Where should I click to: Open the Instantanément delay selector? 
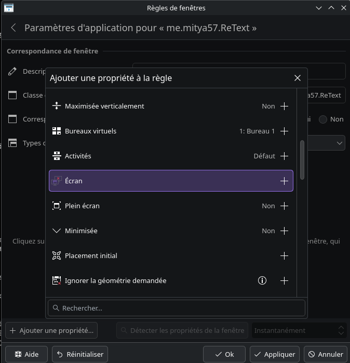[x=299, y=330]
